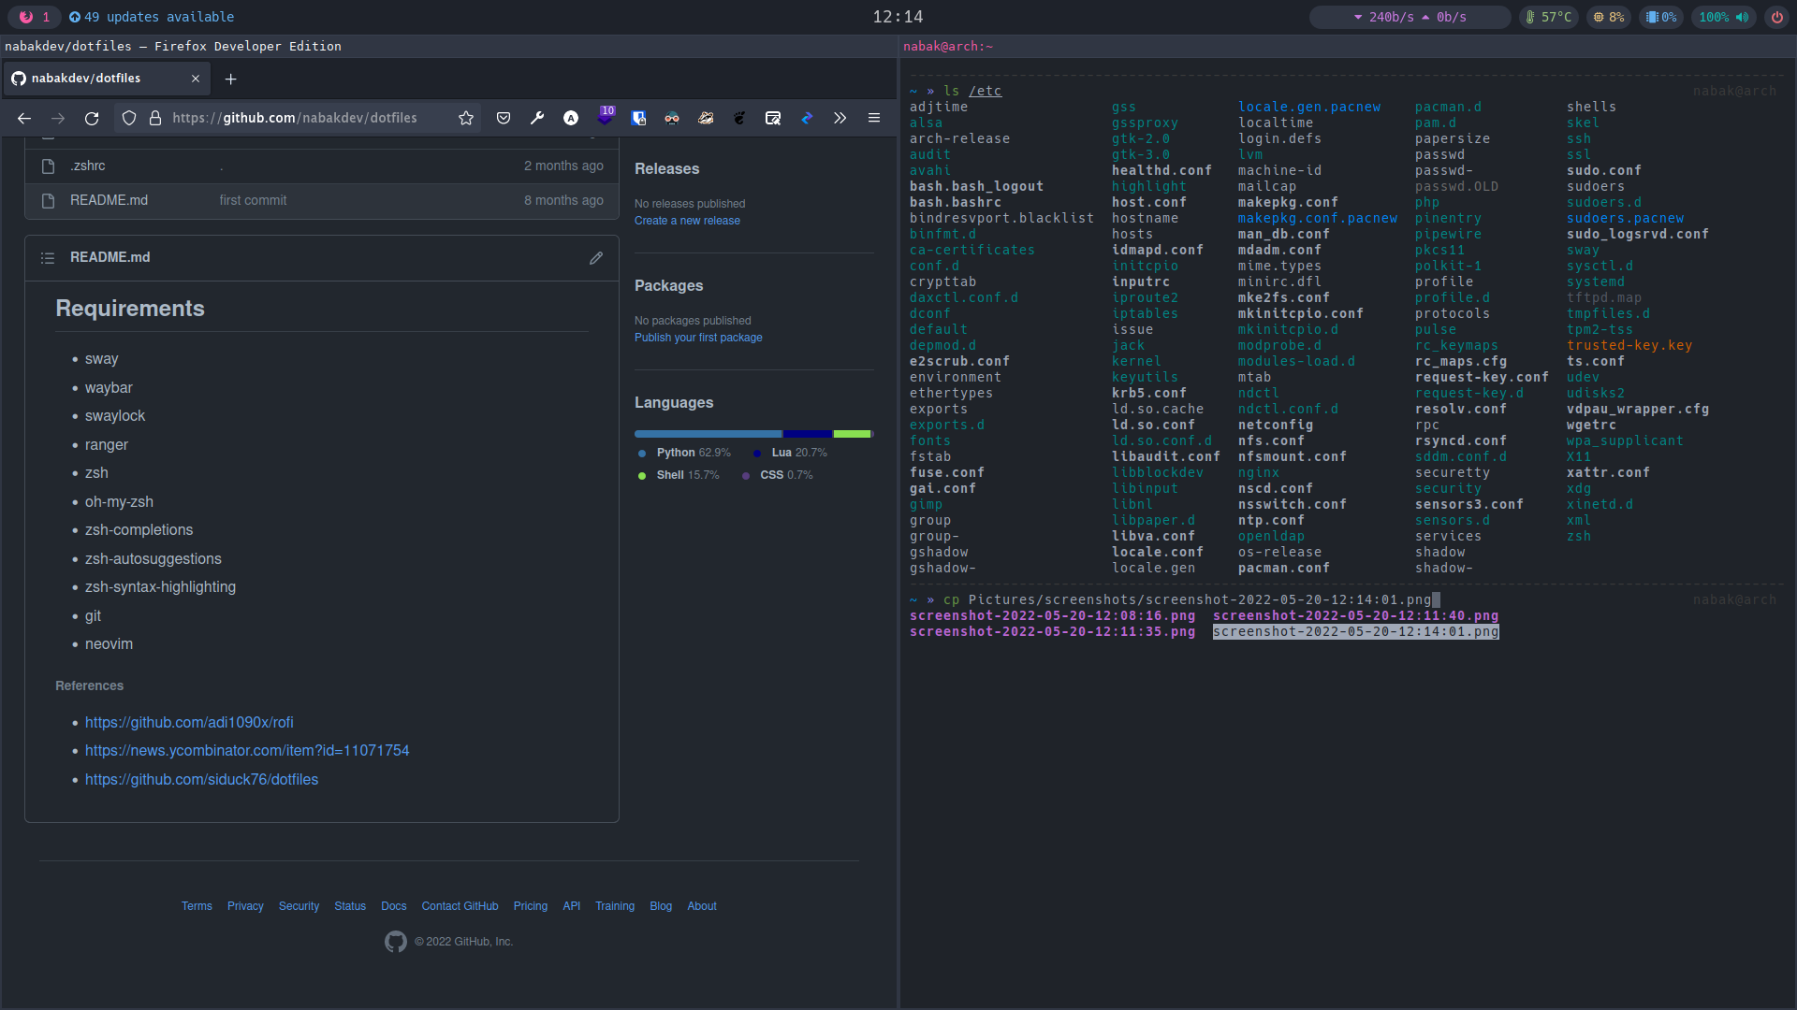Click the Firefox settings hamburger menu icon

[x=874, y=117]
